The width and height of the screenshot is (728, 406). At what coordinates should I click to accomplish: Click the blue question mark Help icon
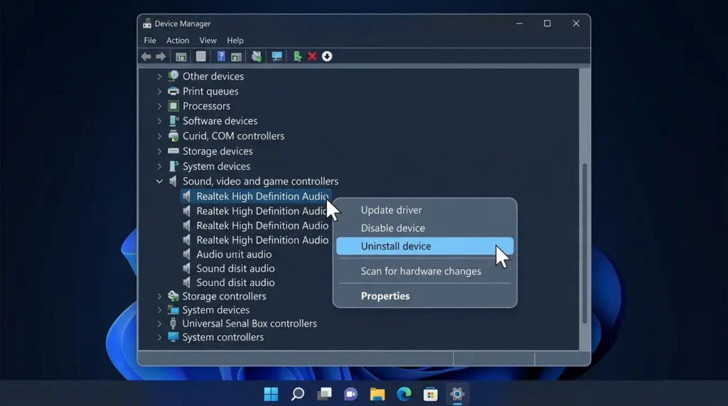pyautogui.click(x=221, y=57)
